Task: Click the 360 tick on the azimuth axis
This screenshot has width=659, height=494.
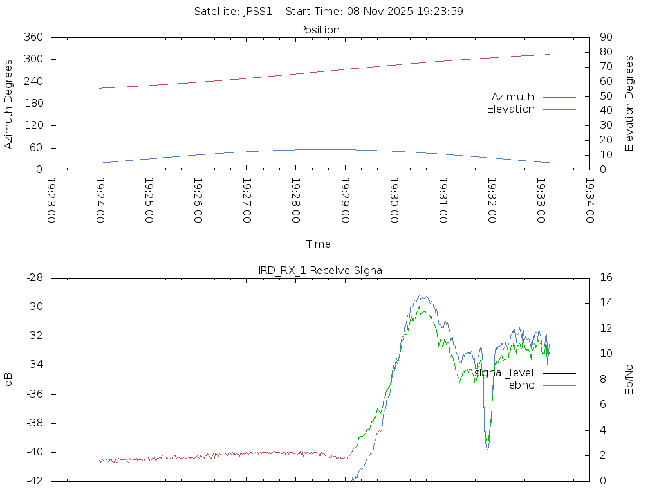Action: 33,37
